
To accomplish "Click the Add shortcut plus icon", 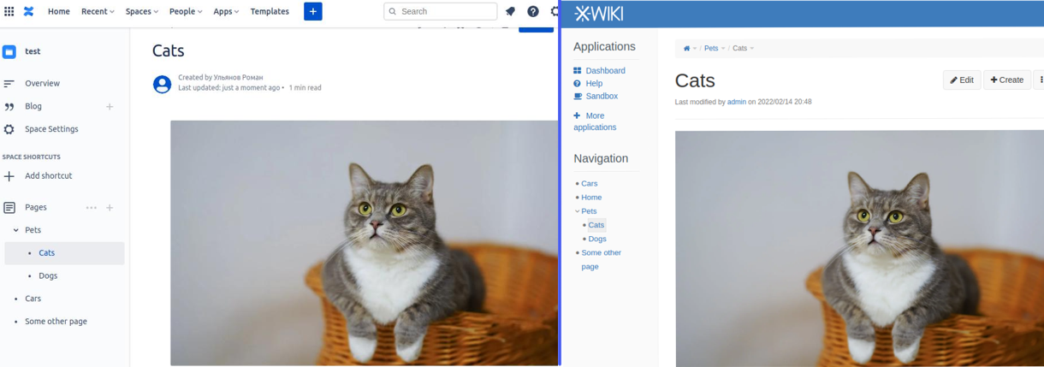I will tap(9, 176).
